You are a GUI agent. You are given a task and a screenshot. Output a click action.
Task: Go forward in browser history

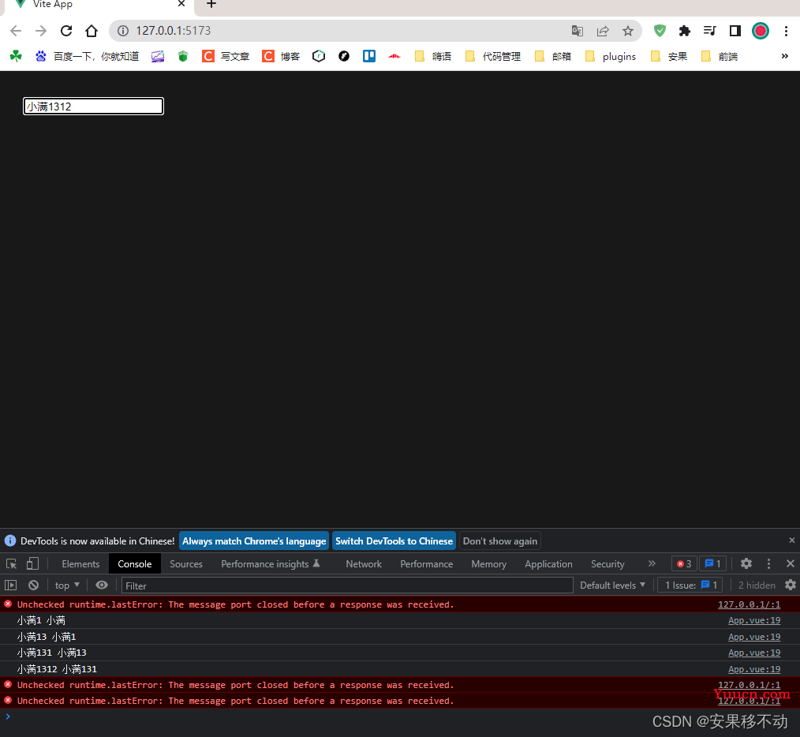pos(41,31)
